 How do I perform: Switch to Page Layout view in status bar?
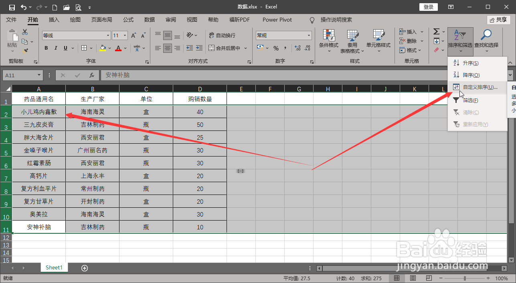pyautogui.click(x=412, y=278)
